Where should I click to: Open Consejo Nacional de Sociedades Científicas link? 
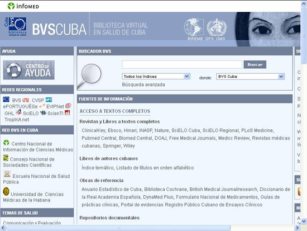(29, 162)
